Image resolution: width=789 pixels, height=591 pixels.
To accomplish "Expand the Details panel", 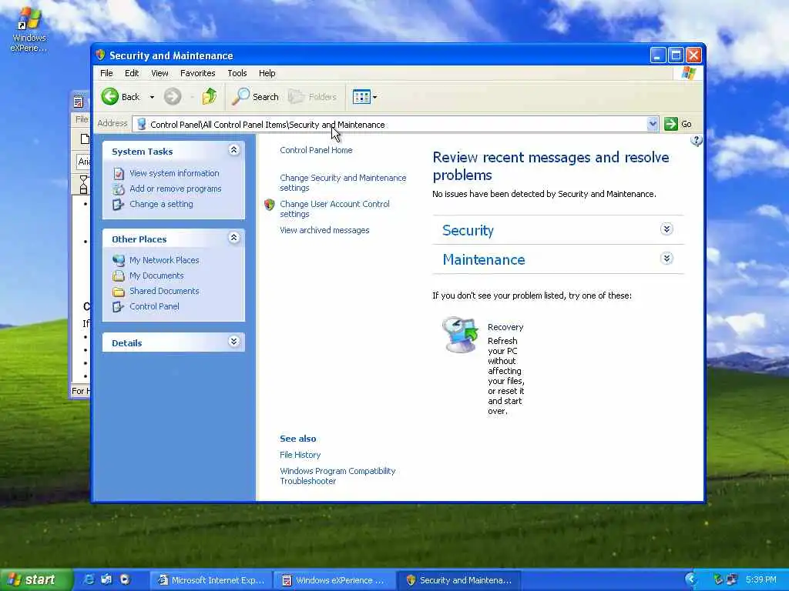I will pyautogui.click(x=233, y=342).
